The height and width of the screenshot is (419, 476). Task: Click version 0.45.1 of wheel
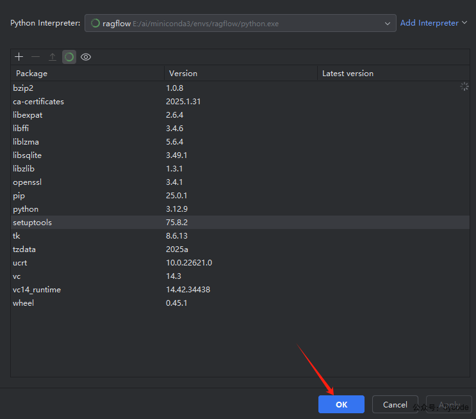[x=176, y=303]
